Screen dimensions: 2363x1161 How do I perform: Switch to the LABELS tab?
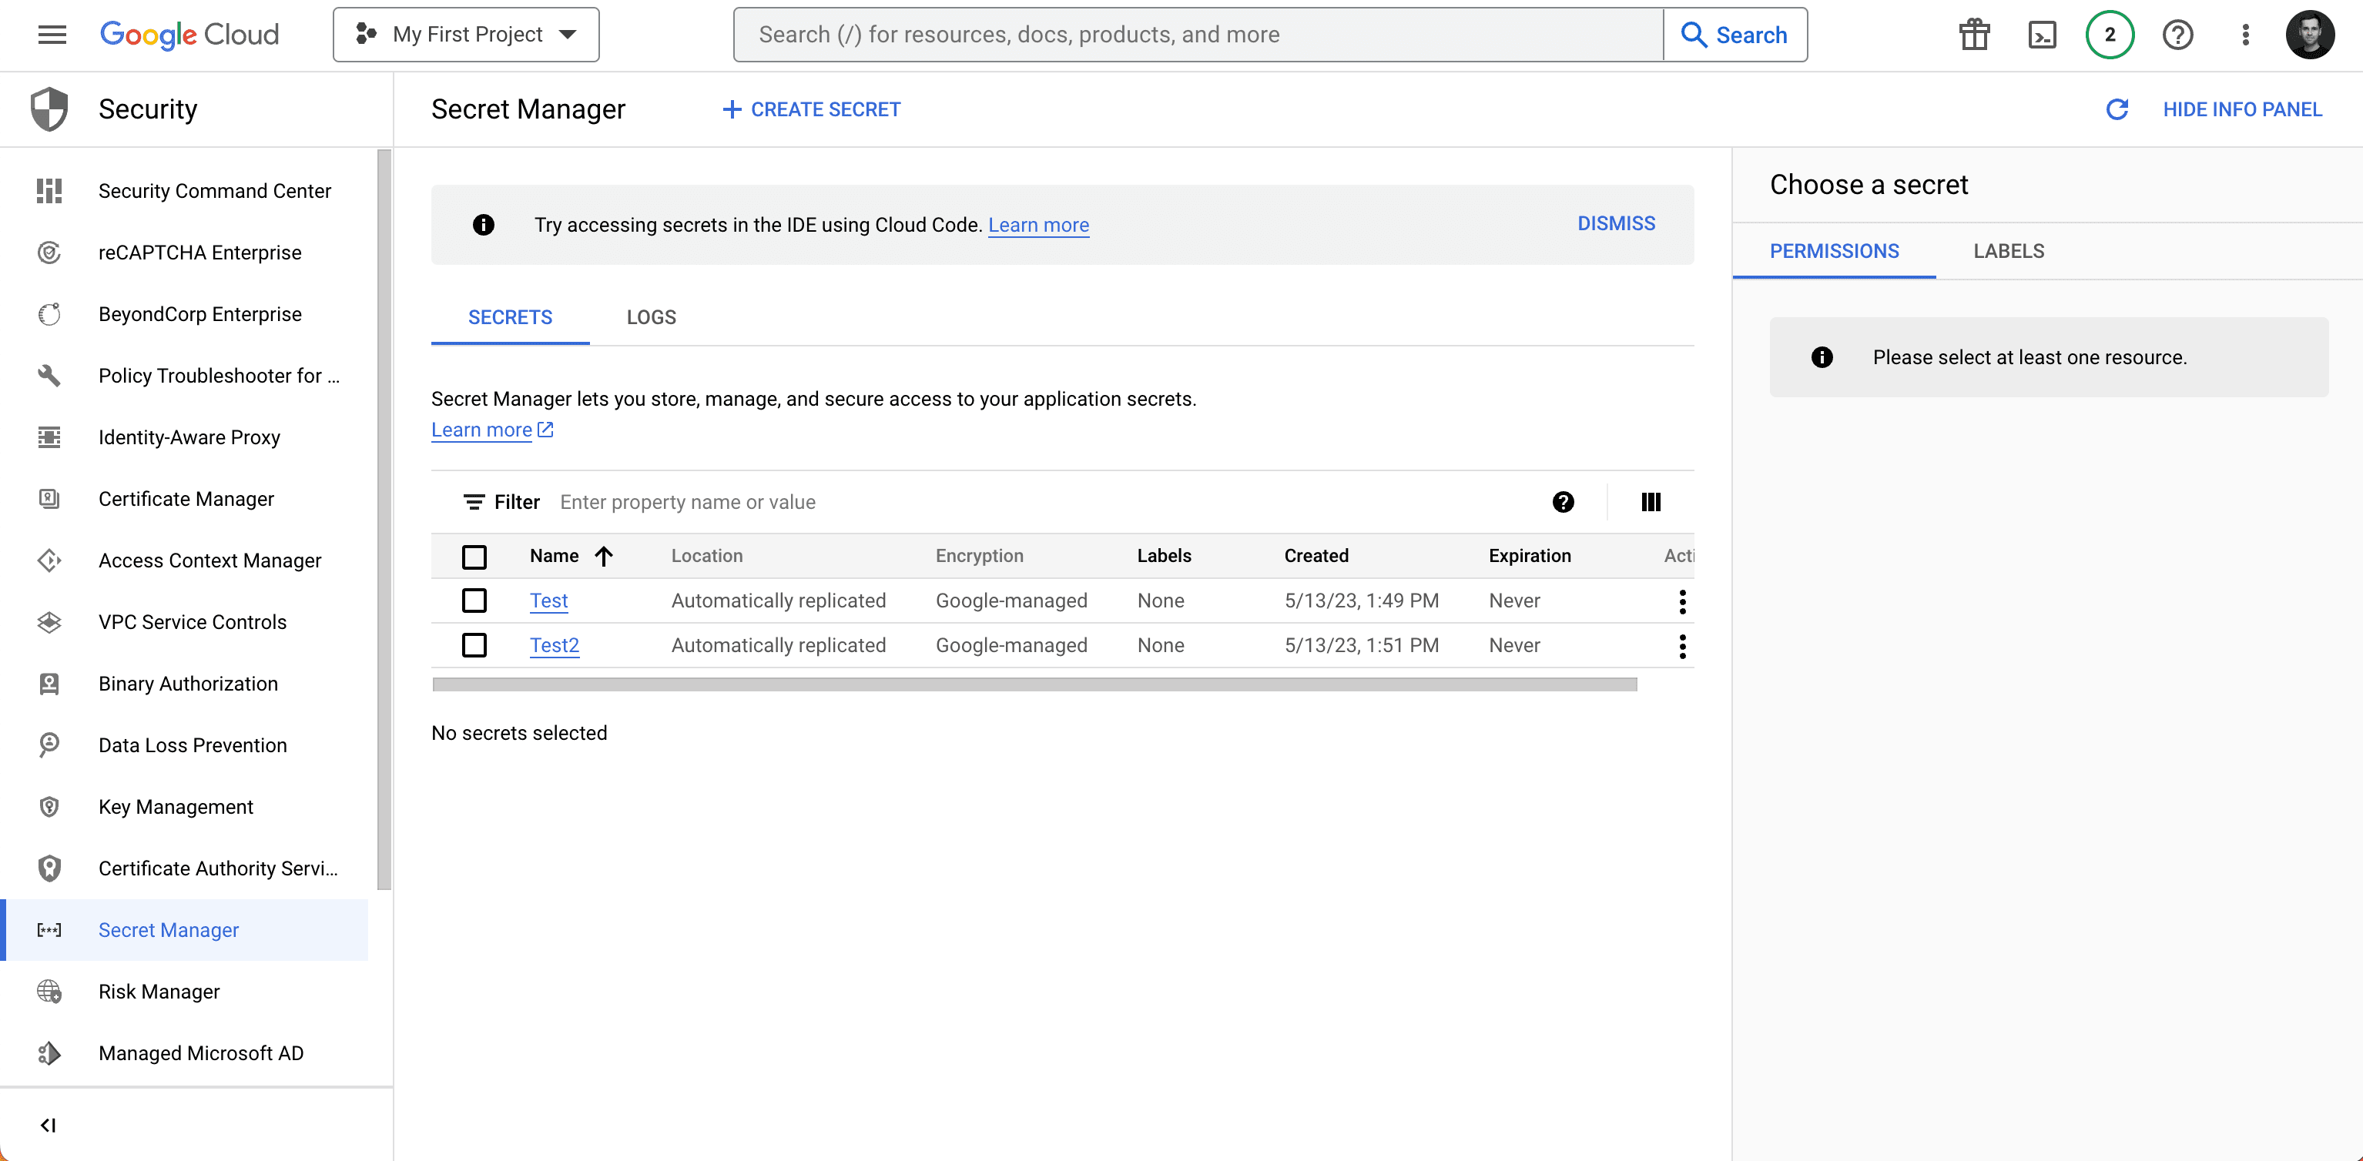click(x=2009, y=252)
